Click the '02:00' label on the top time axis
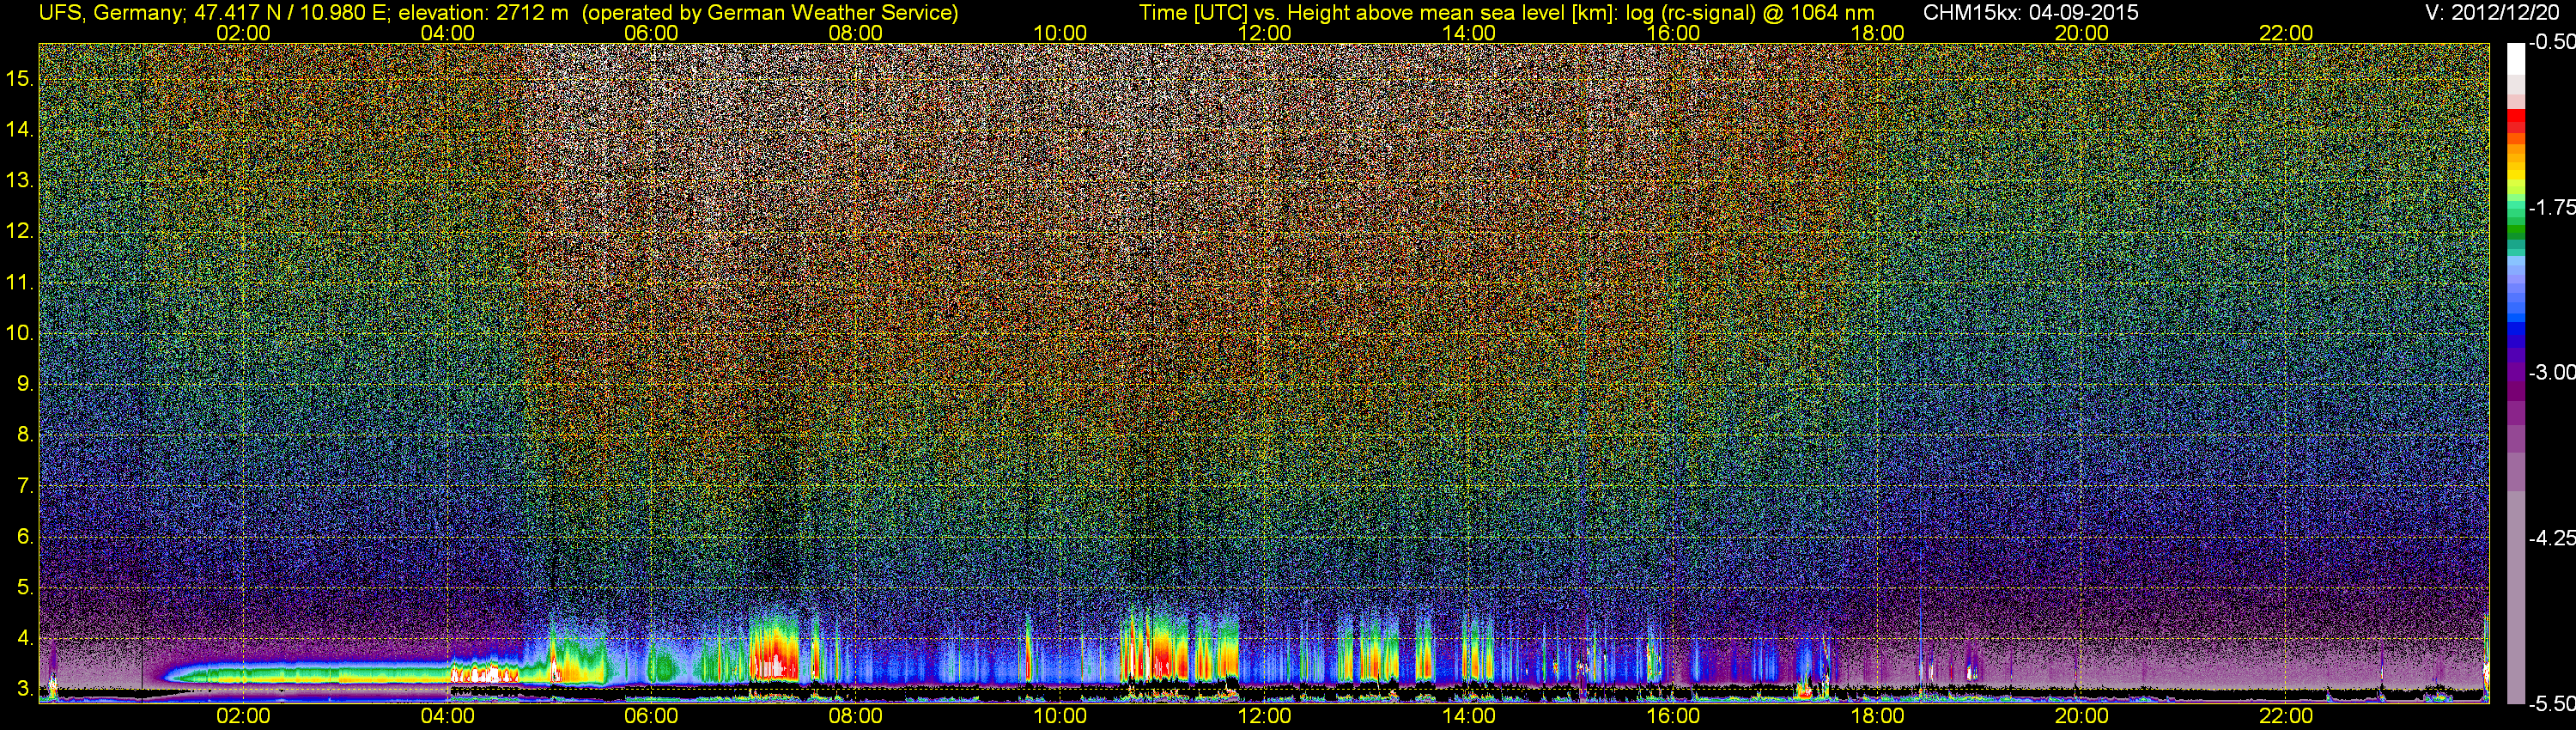 pos(243,33)
